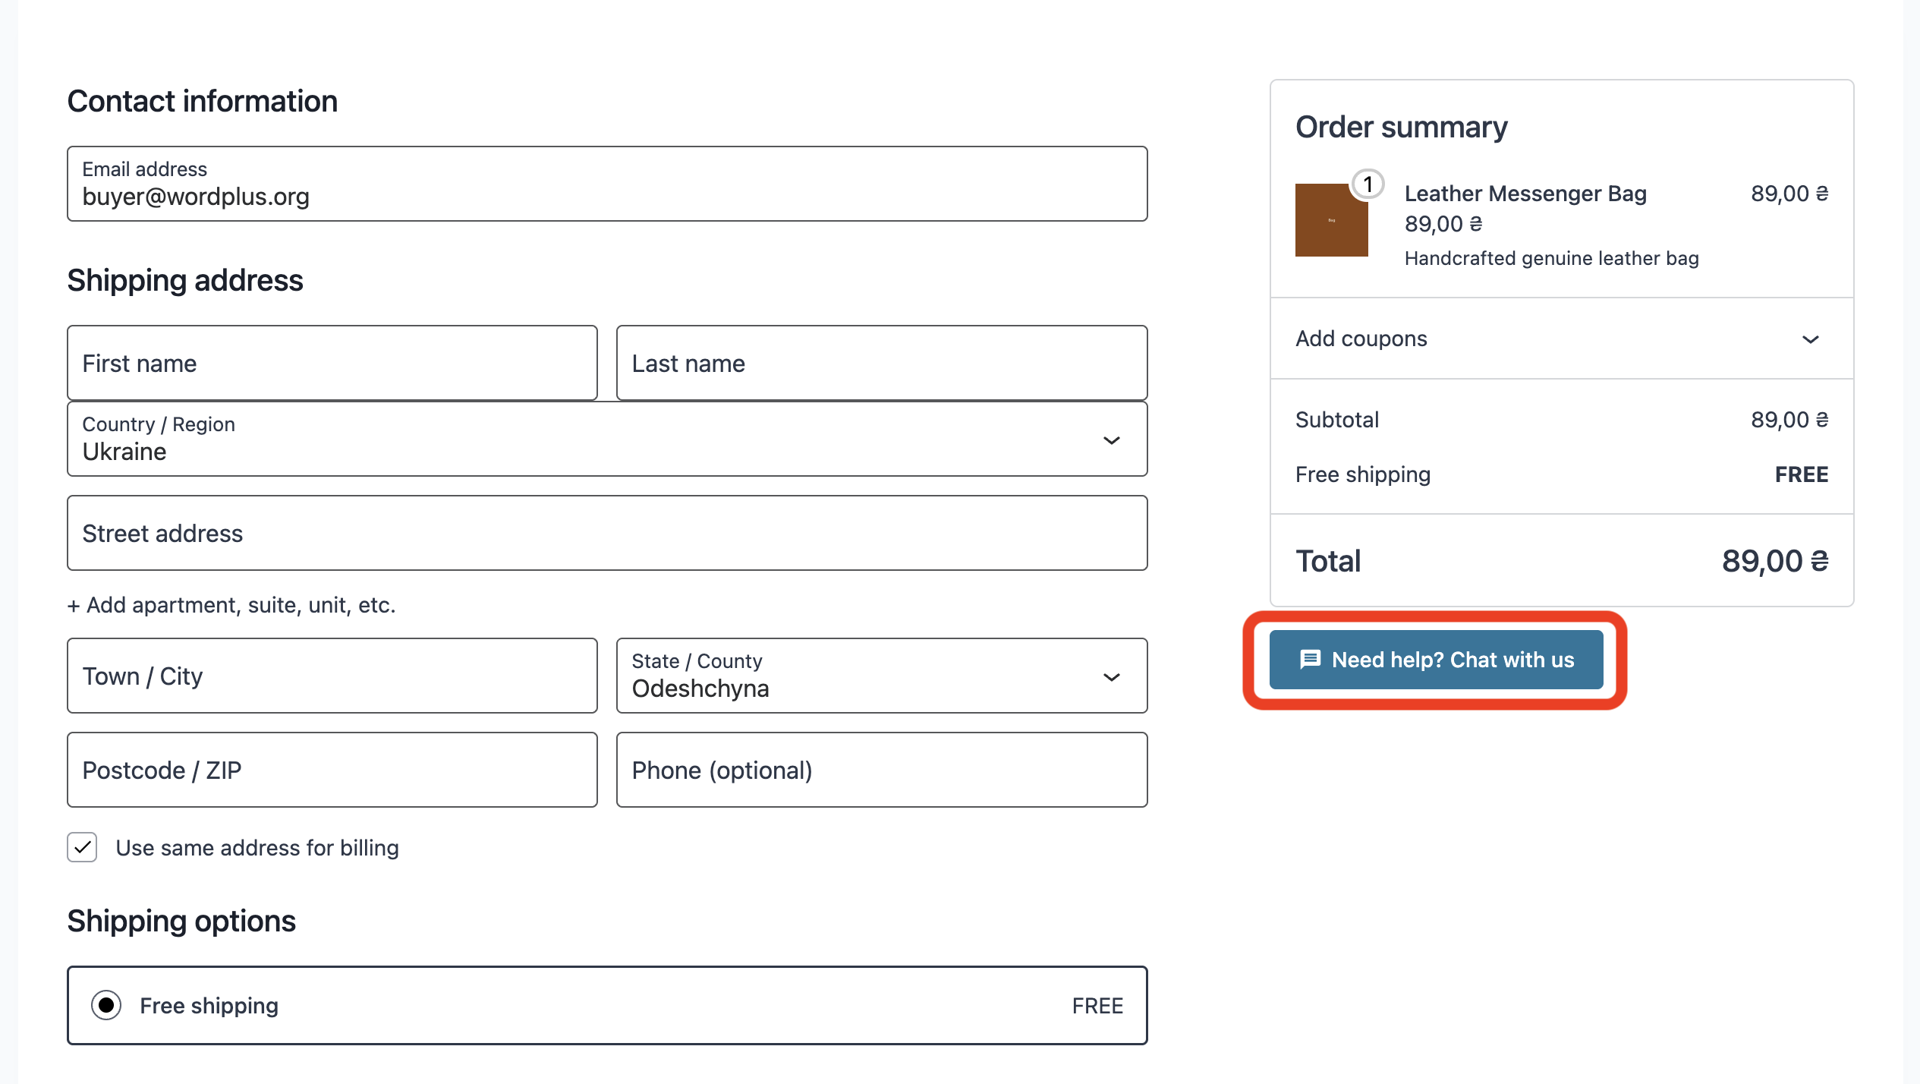The width and height of the screenshot is (1920, 1084).
Task: Click the Last name input field
Action: [x=880, y=363]
